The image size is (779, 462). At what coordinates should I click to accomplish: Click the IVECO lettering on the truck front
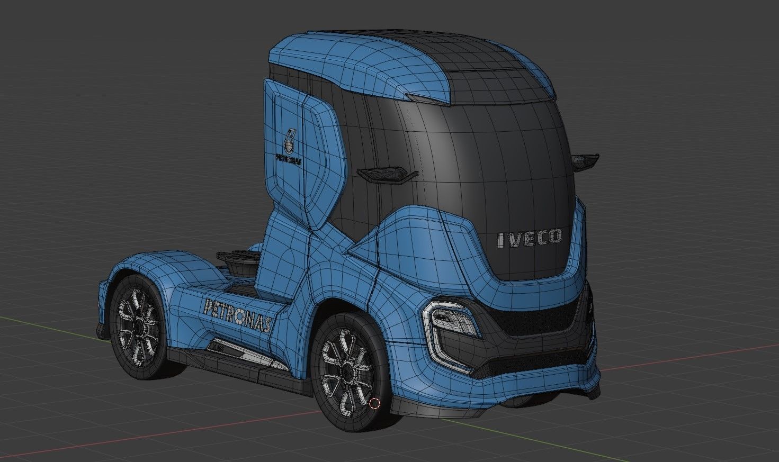point(530,238)
